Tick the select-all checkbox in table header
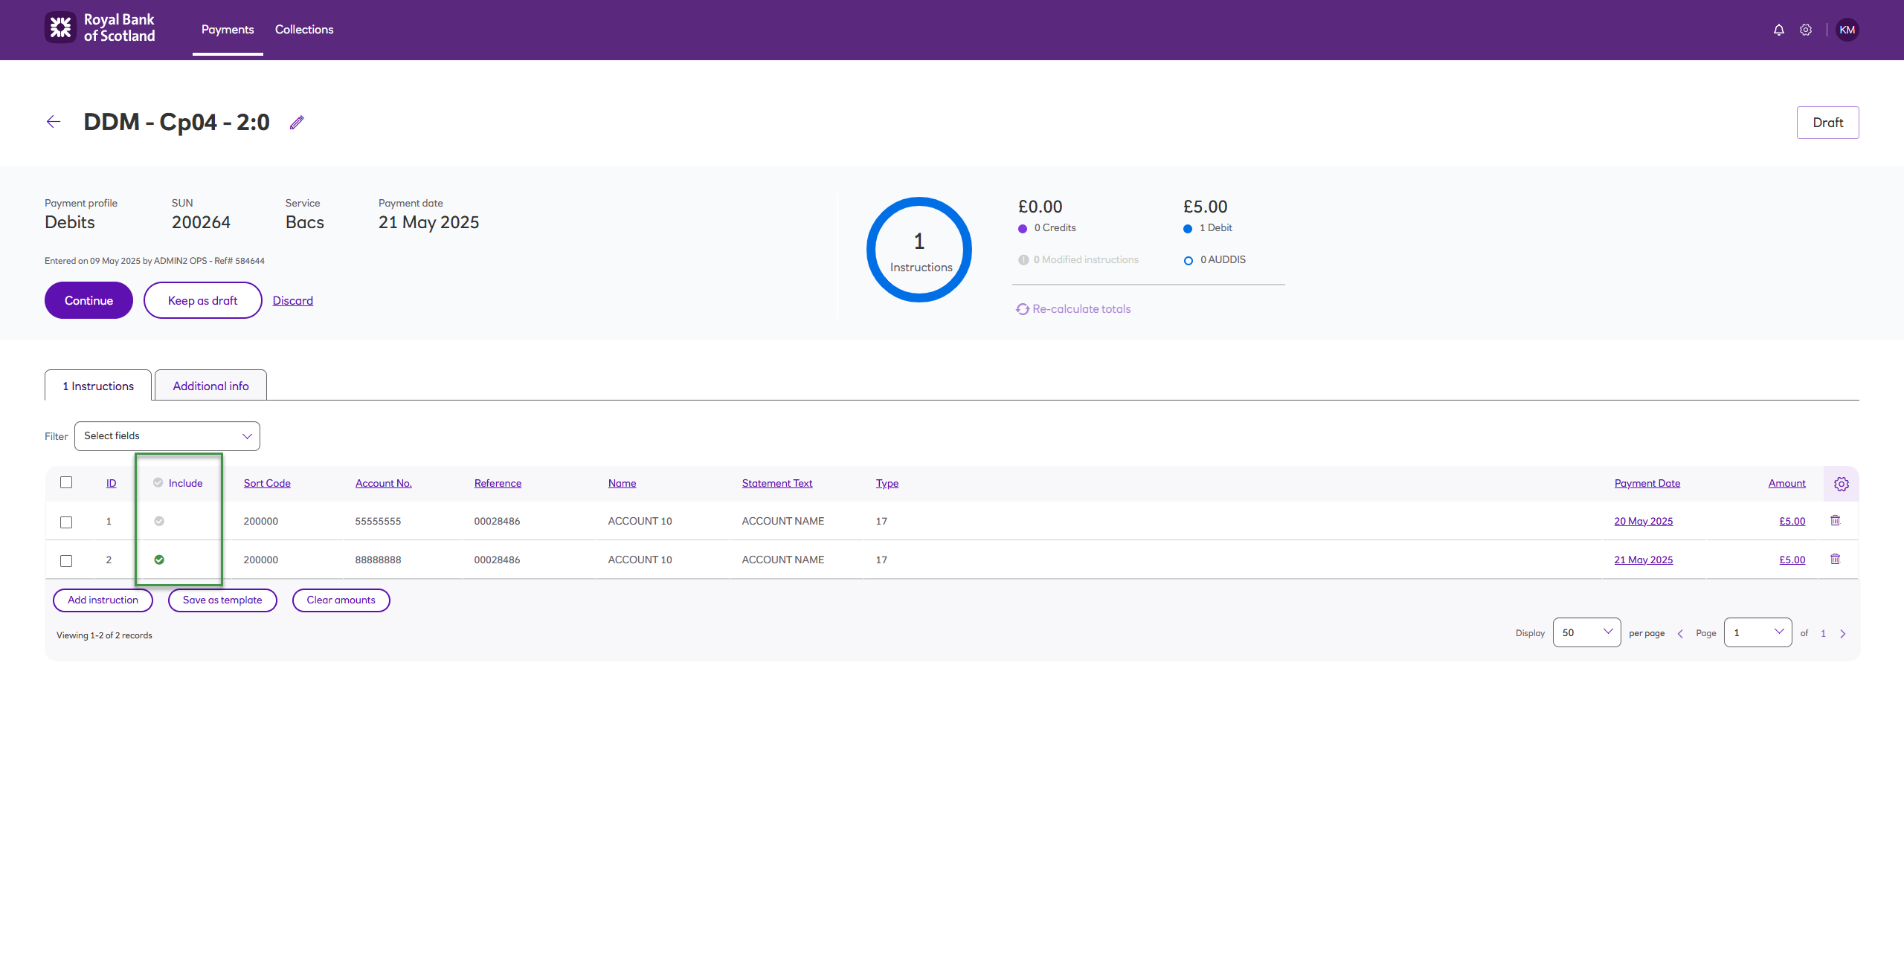 coord(66,482)
